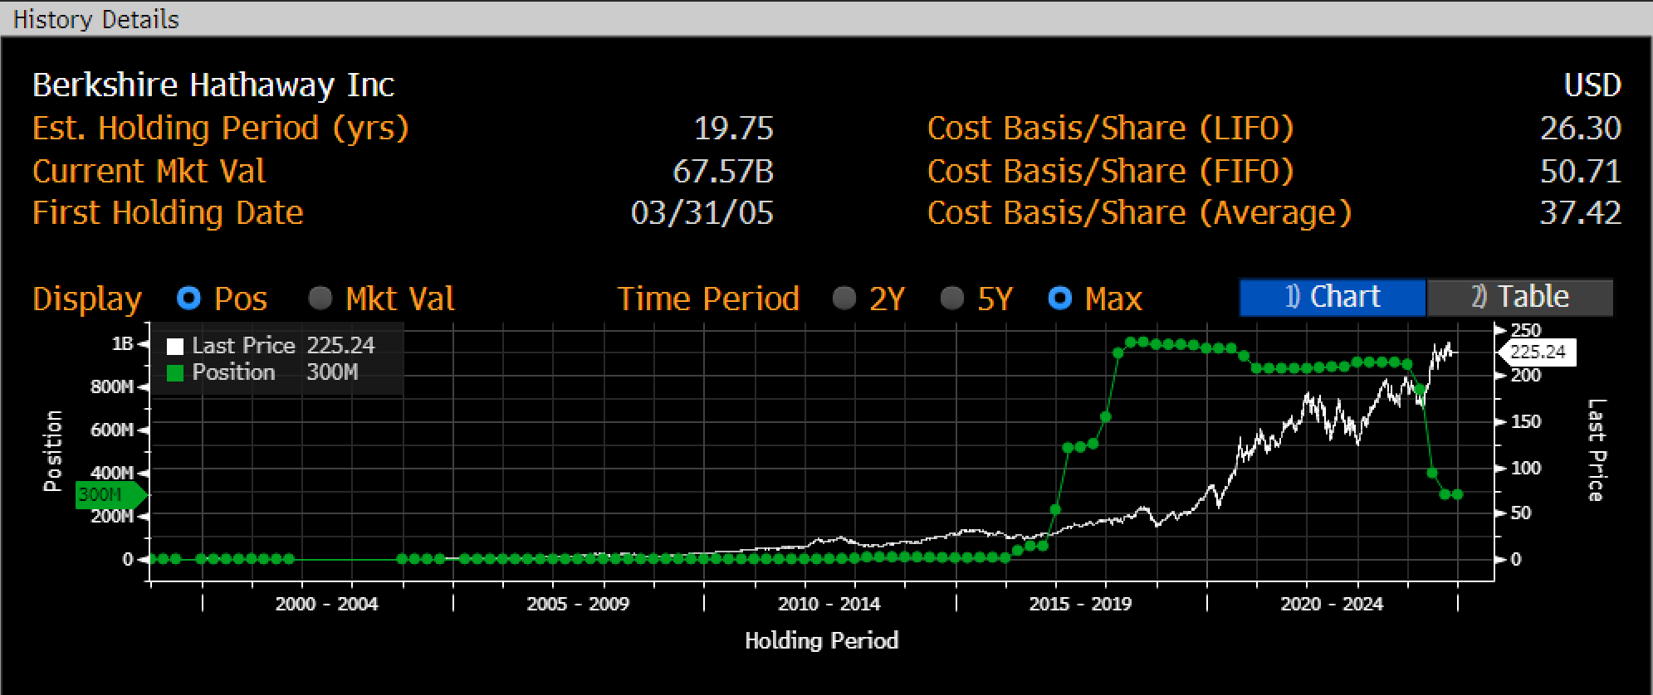Click the 2010 - 2014 axis label
Viewport: 1653px width, 695px height.
pyautogui.click(x=829, y=604)
